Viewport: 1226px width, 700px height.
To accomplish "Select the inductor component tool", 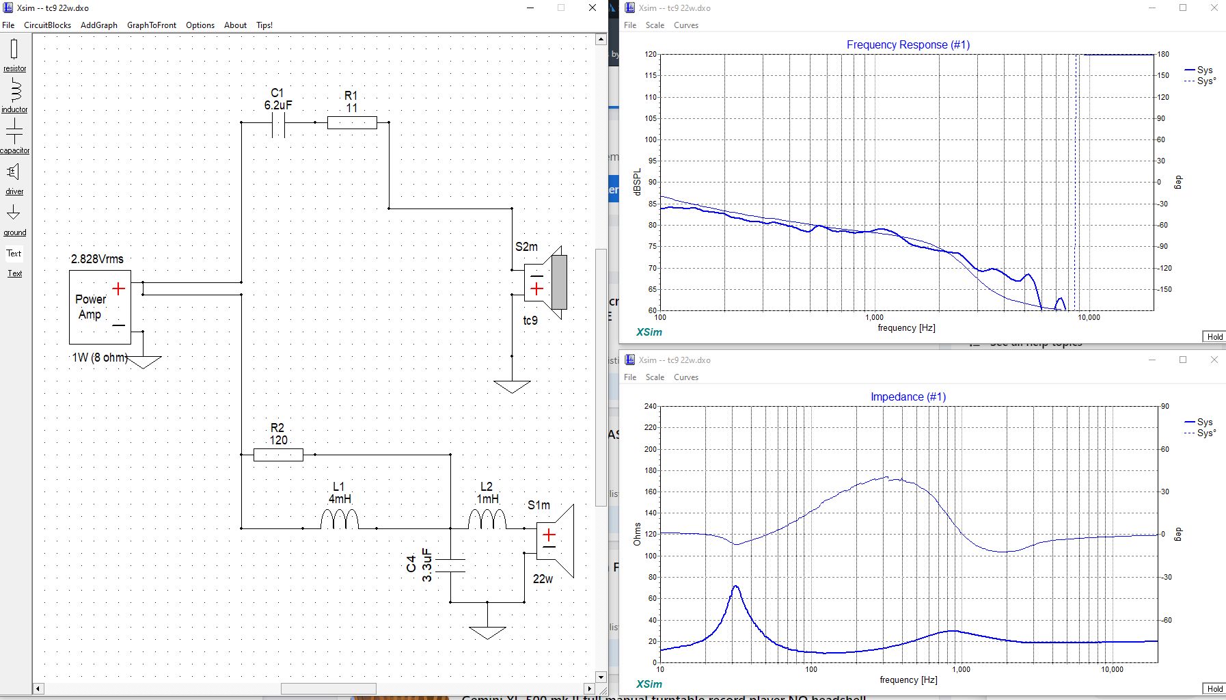I will [x=14, y=95].
